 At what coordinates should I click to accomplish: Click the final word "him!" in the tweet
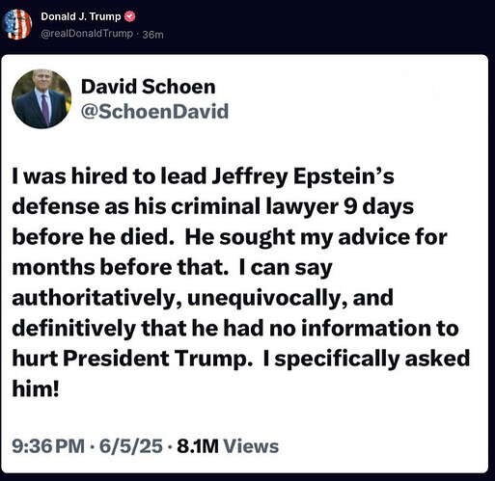coord(36,388)
